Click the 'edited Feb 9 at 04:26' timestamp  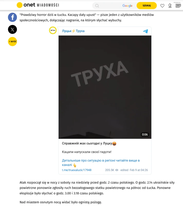[134, 170]
